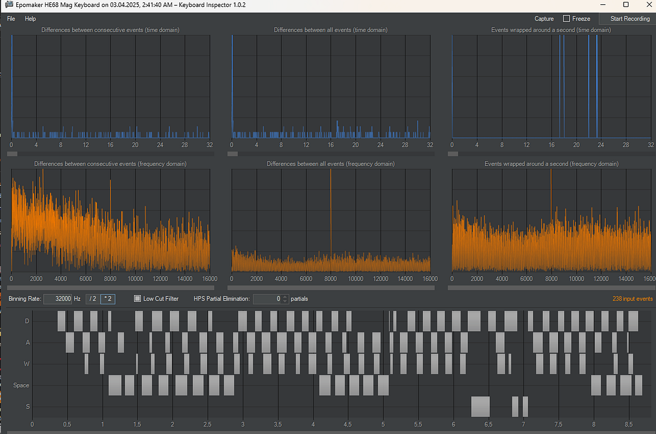This screenshot has width=656, height=434.
Task: Click the bottom timeline horizontal scrollbar
Action: click(330, 432)
